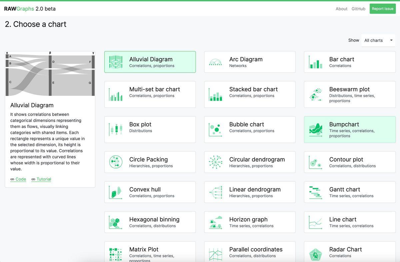
Task: Click the Alluvial Diagram preview thumbnail
Action: click(x=50, y=73)
